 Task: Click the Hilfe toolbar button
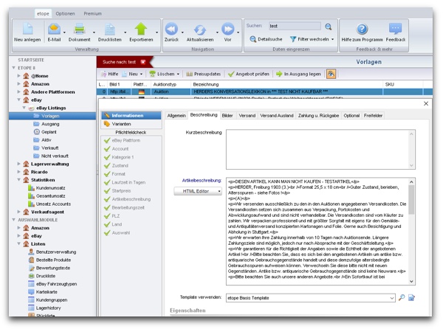(109, 74)
